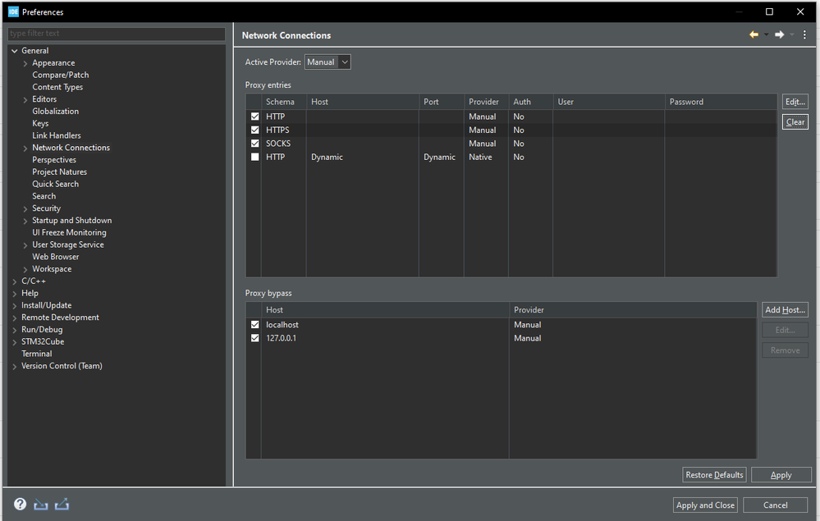This screenshot has height=521, width=820.
Task: Open UI Freeze Monitoring page
Action: click(69, 232)
